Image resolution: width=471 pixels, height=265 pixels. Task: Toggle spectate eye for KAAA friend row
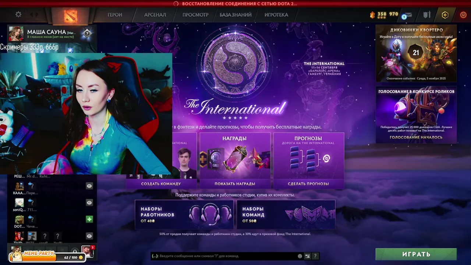pyautogui.click(x=89, y=186)
